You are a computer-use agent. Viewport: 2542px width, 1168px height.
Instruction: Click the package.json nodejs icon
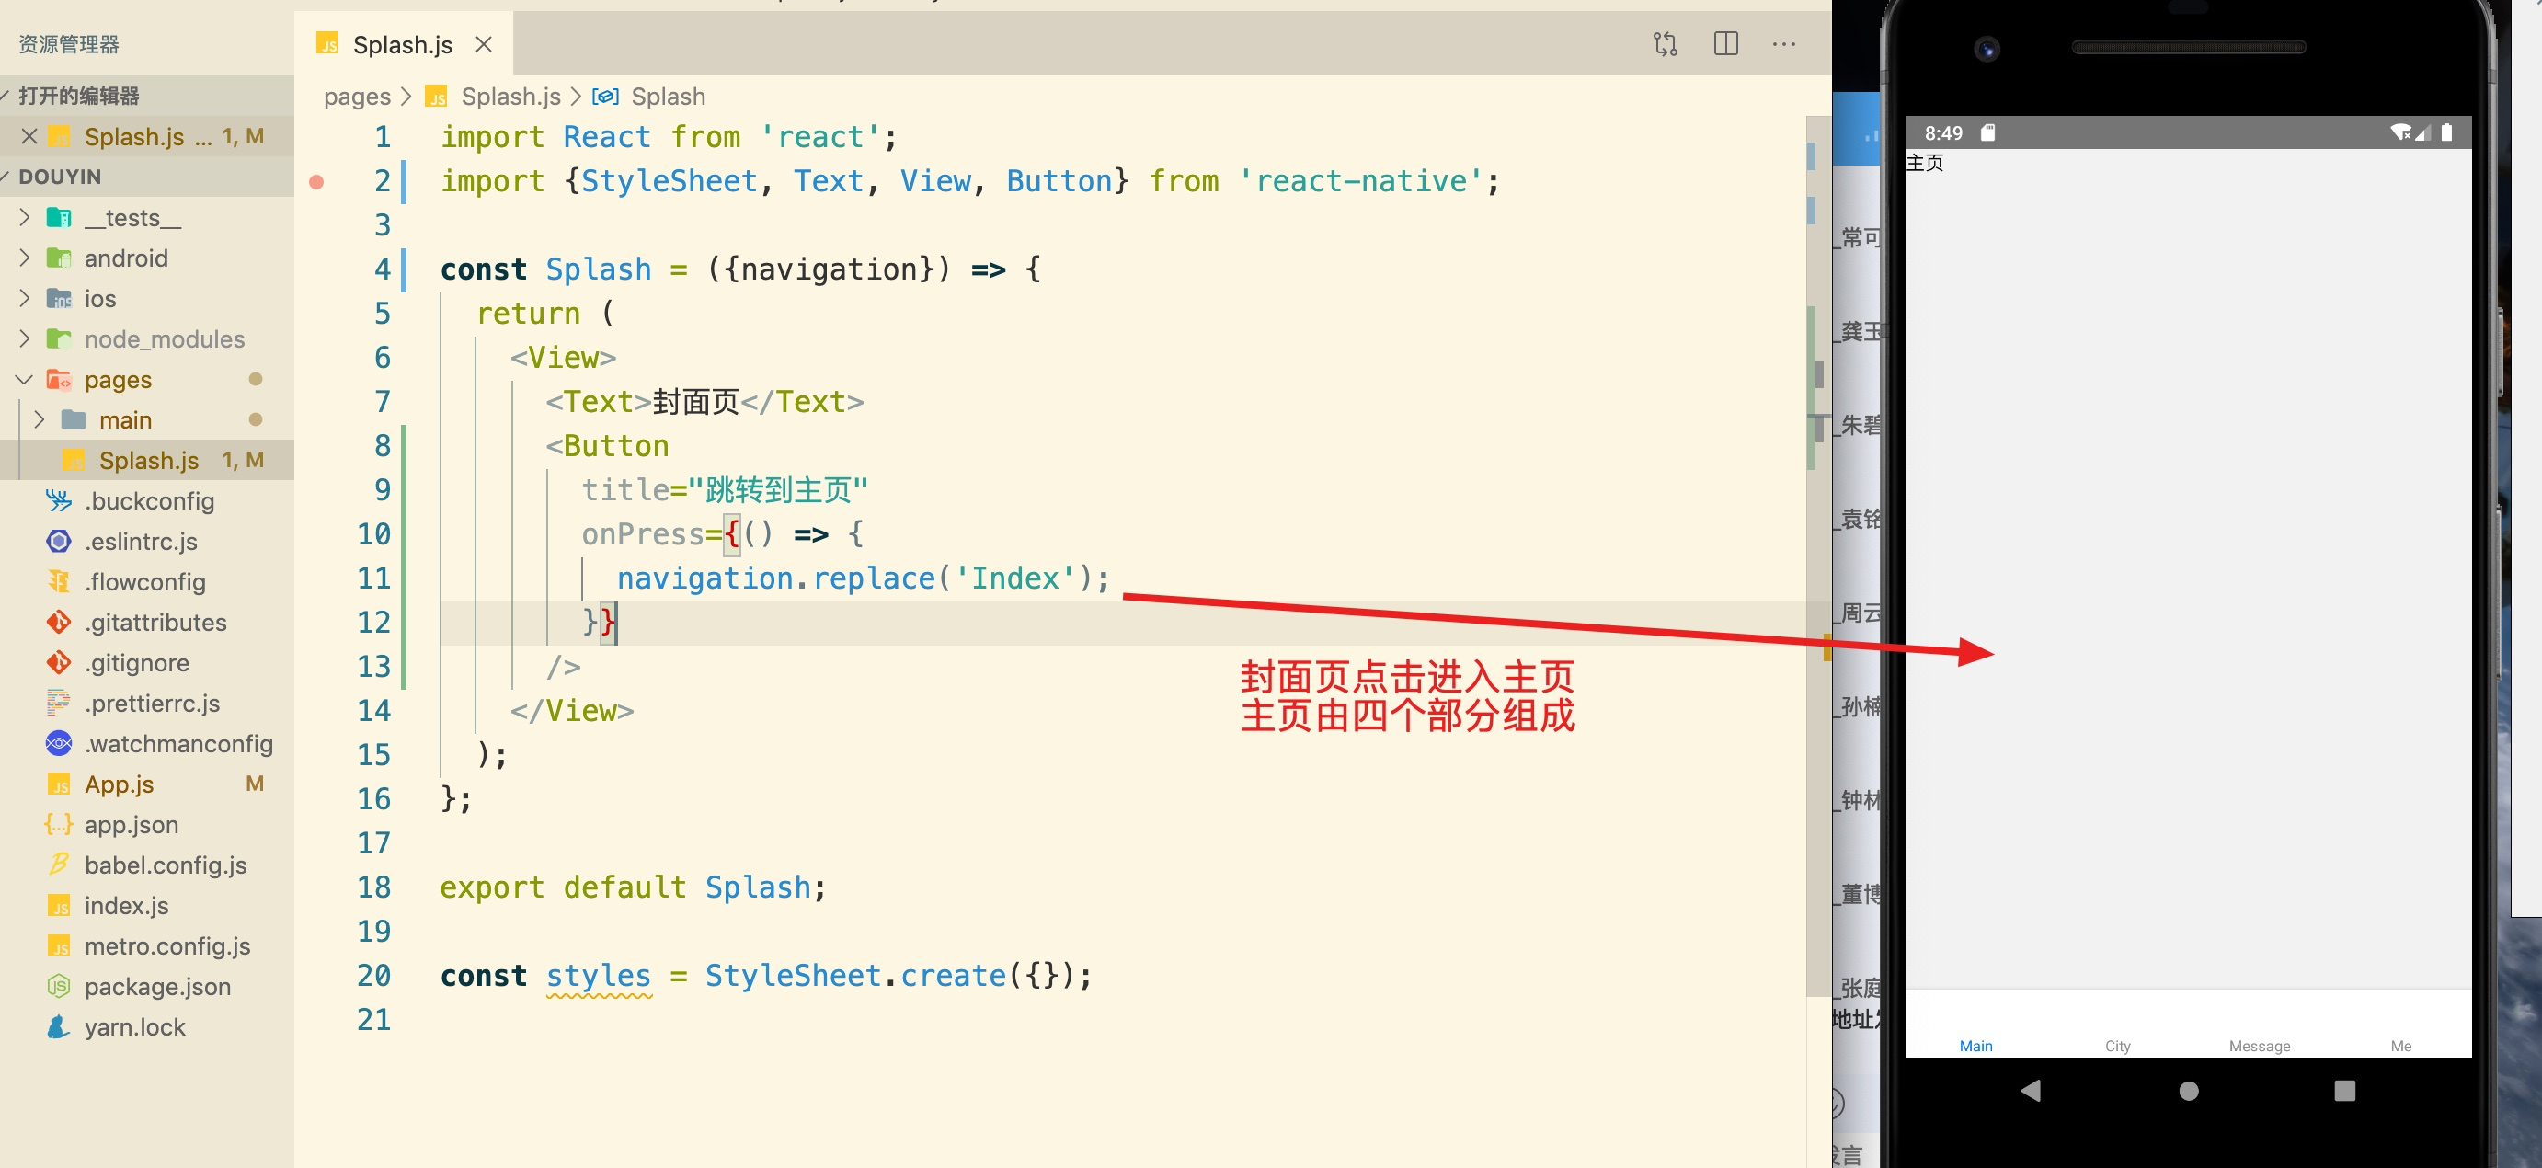(59, 987)
